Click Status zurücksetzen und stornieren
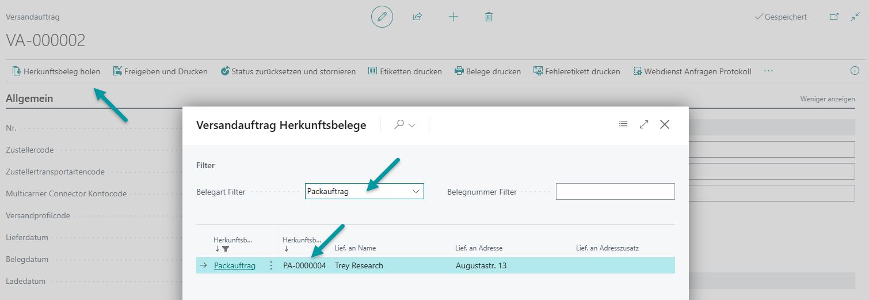The height and width of the screenshot is (300, 869). pos(288,71)
